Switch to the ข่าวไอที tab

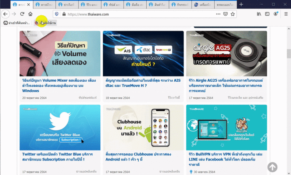click(x=67, y=5)
